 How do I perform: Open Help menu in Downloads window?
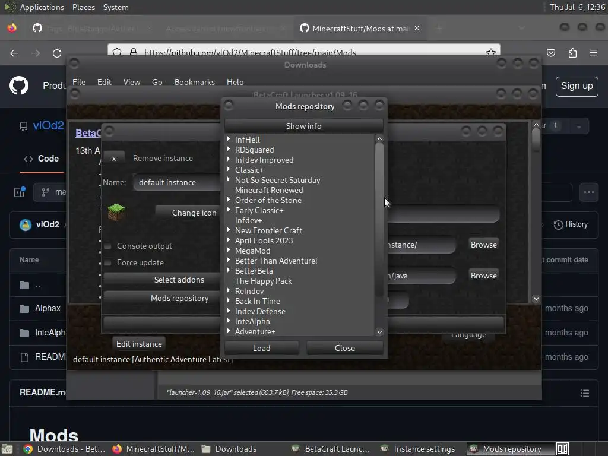click(235, 82)
